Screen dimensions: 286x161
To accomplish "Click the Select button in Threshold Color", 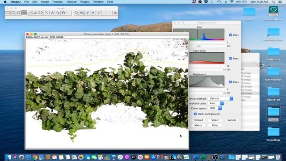I will click(x=215, y=120).
